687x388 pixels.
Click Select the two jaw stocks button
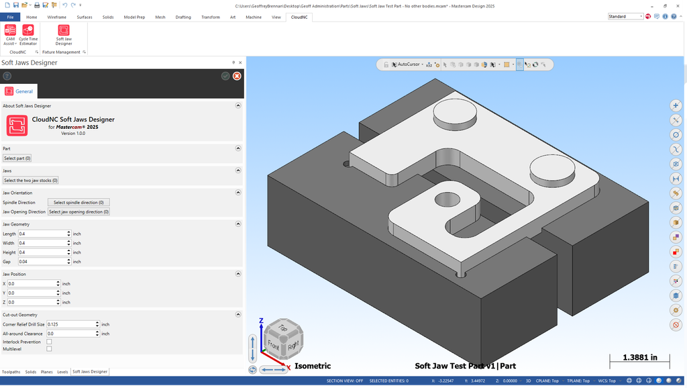(31, 180)
